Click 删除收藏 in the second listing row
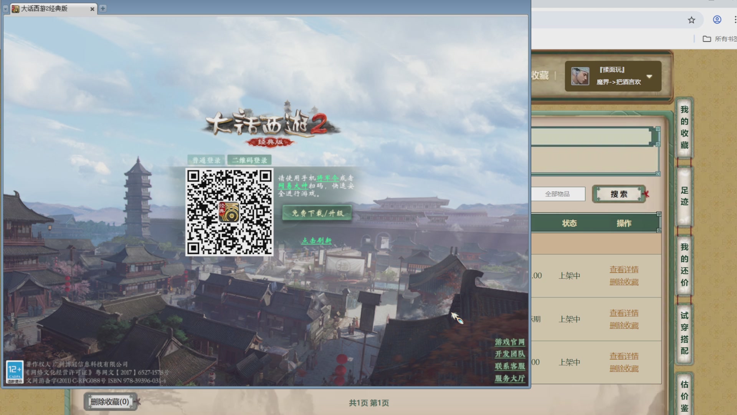The width and height of the screenshot is (737, 415). (624, 325)
